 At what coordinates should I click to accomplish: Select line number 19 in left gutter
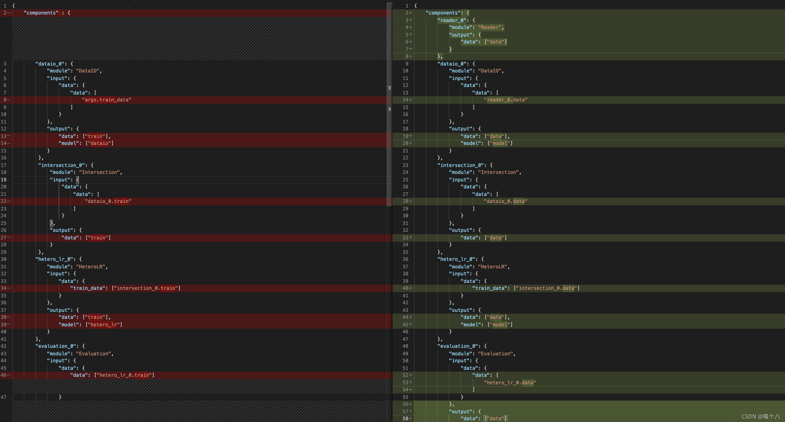(4, 180)
